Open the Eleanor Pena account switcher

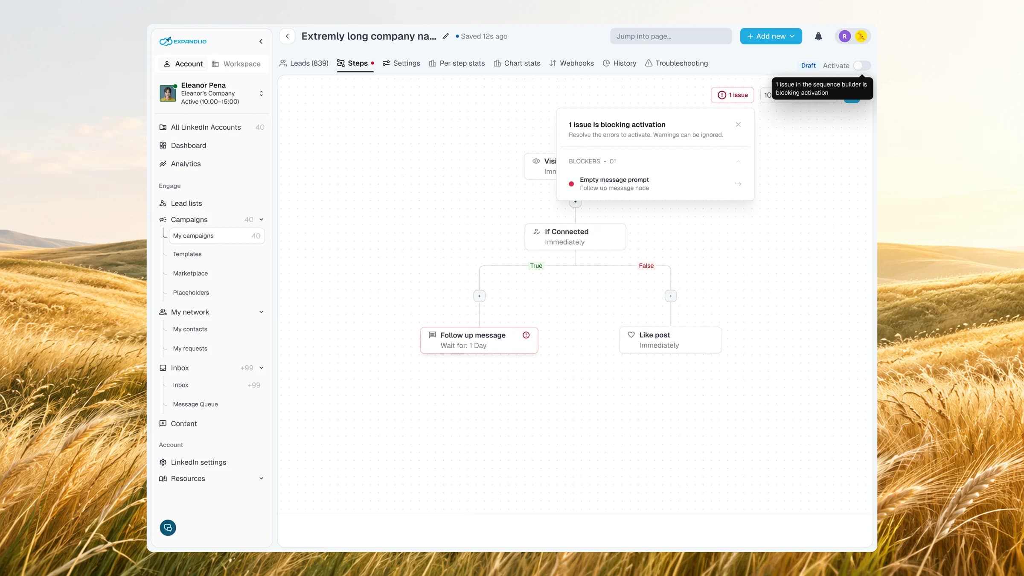point(212,93)
